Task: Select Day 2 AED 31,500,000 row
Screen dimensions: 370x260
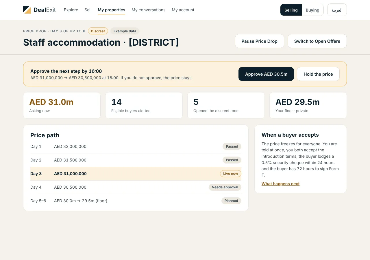Action: point(136,160)
